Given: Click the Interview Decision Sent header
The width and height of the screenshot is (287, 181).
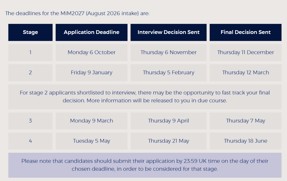Looking at the screenshot, I should (168, 32).
